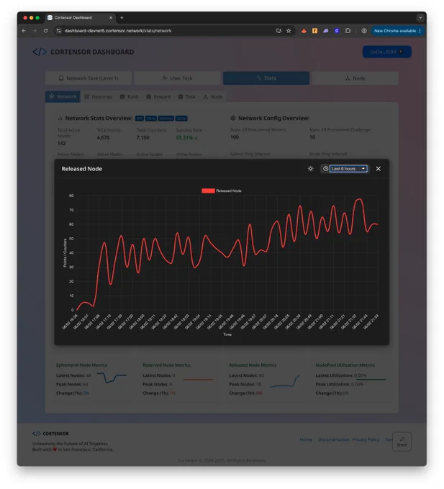444x489 pixels.
Task: Click the Network Stats Overview bar chart icon
Action: point(60,118)
